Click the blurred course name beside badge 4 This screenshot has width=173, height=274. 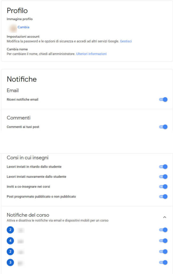tap(20, 241)
